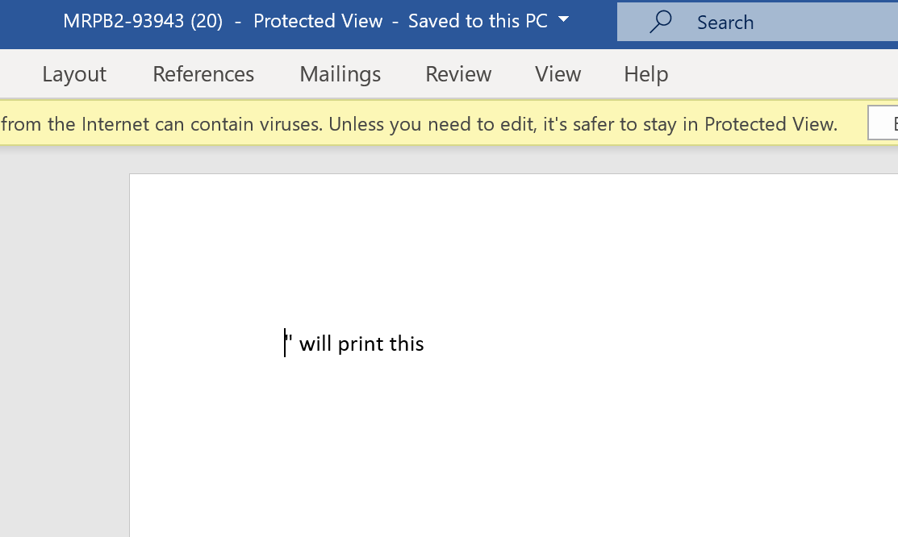The image size is (898, 537).
Task: Click the Saved to this PC status text
Action: [478, 21]
